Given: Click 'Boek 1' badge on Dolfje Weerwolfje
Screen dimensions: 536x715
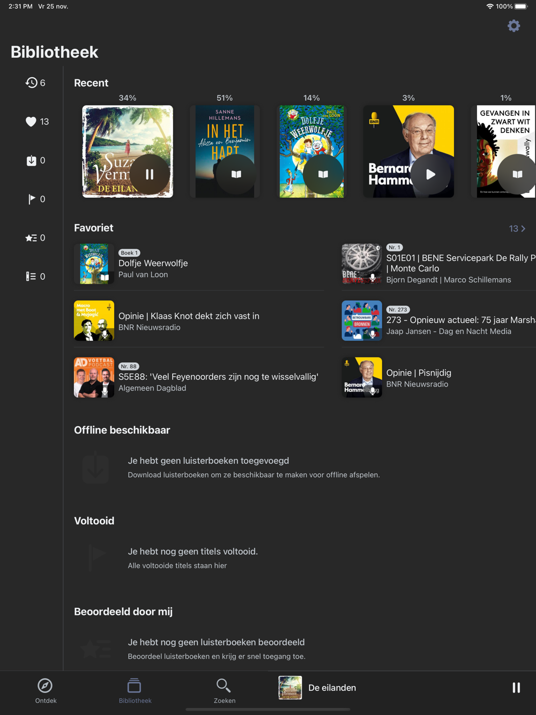Looking at the screenshot, I should 129,253.
